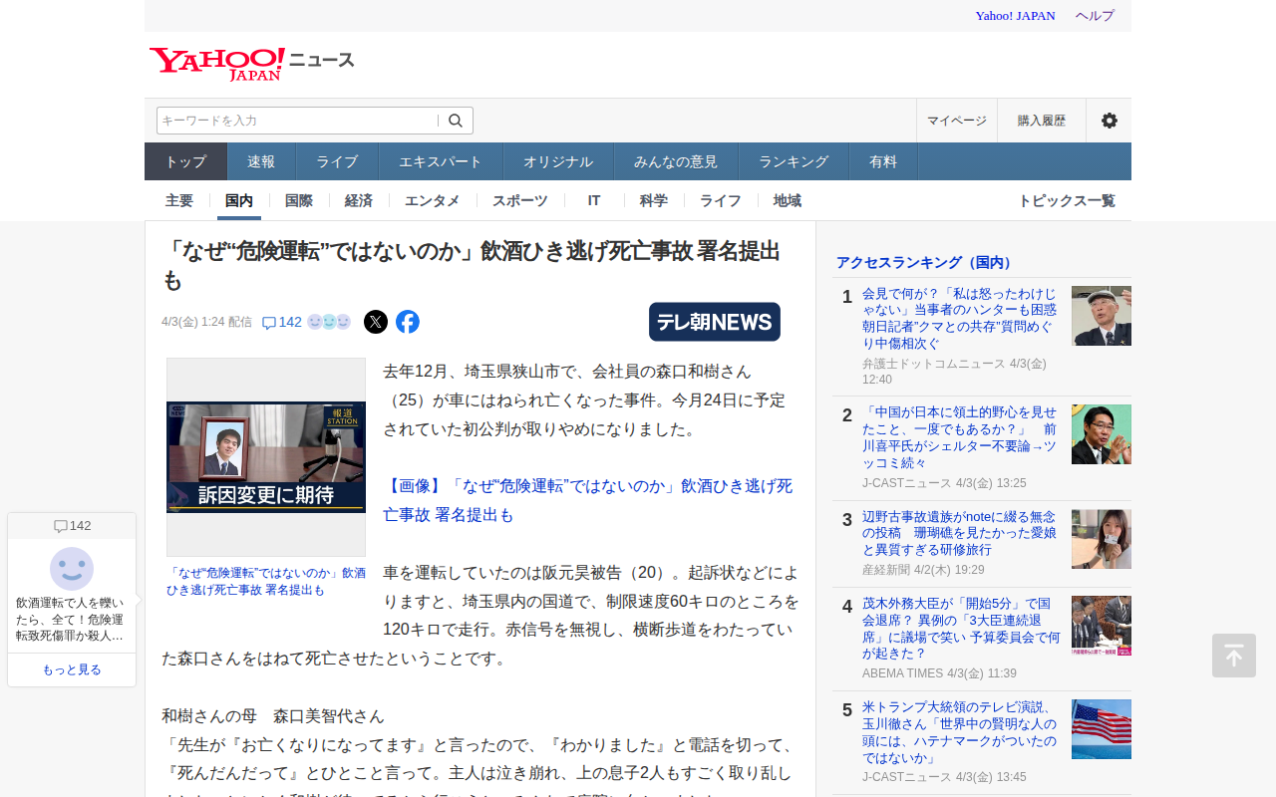Viewport: 1276px width, 797px height.
Task: Open comments via speech bubble icon showing 142
Action: [x=281, y=322]
